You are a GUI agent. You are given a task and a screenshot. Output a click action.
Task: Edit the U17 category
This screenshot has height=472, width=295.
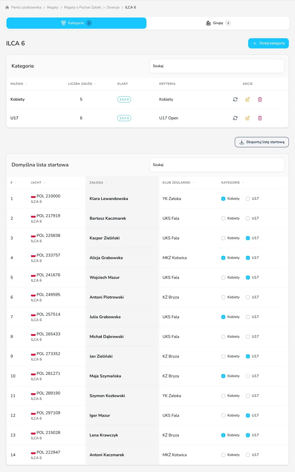(248, 118)
